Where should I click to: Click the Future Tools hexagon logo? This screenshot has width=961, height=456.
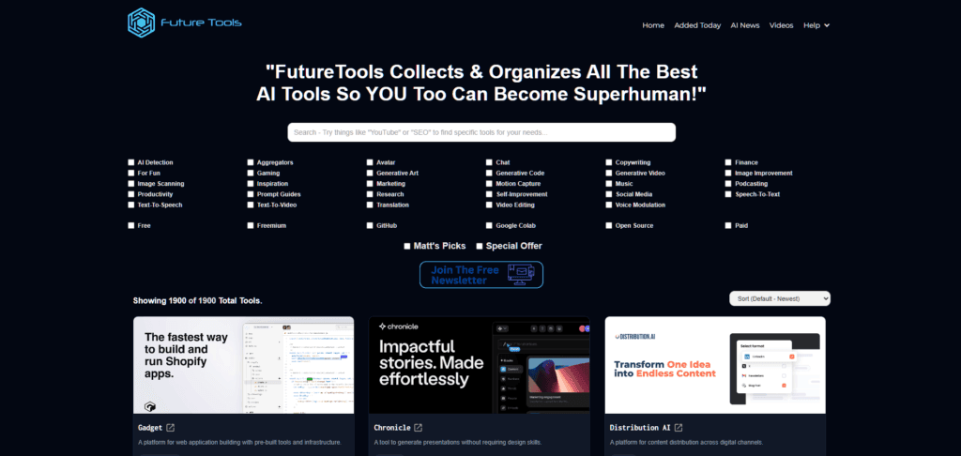coord(142,23)
